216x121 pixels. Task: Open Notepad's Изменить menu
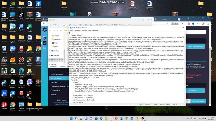[x=77, y=31]
